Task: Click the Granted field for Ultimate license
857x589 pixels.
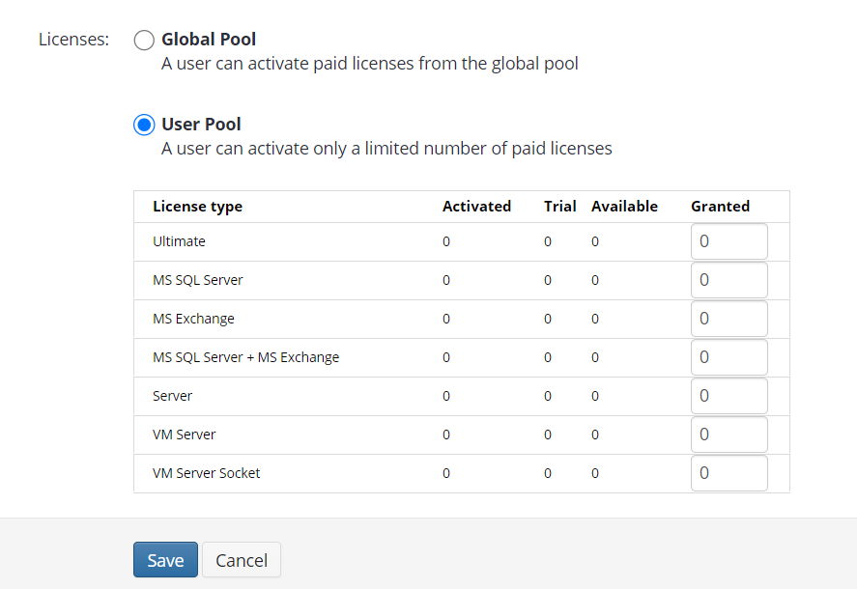Action: pyautogui.click(x=728, y=240)
